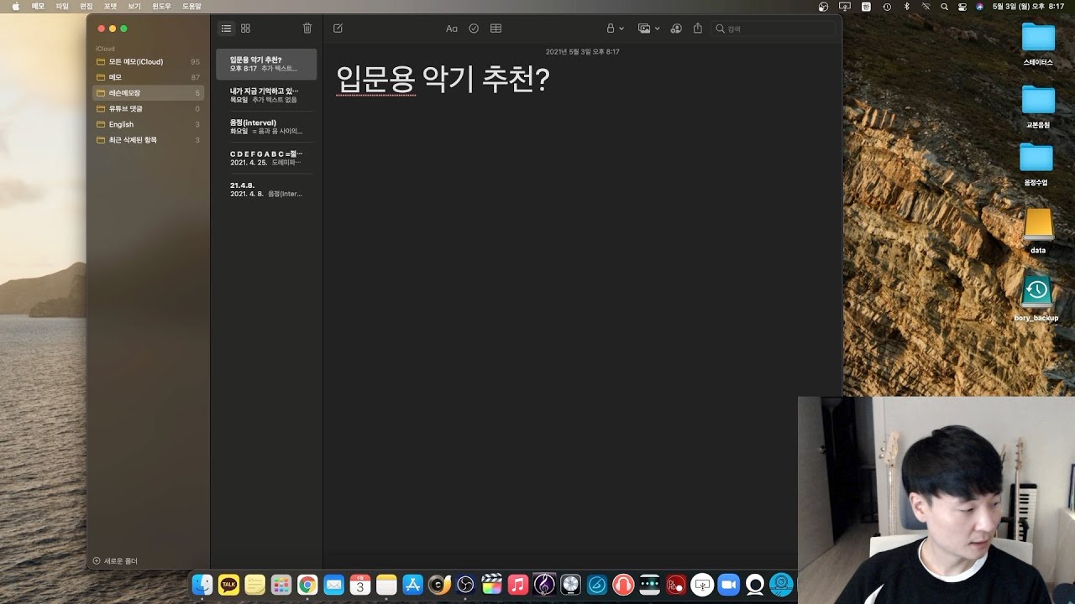This screenshot has width=1075, height=604.
Task: Open the 도움말 menu
Action: [x=191, y=6]
